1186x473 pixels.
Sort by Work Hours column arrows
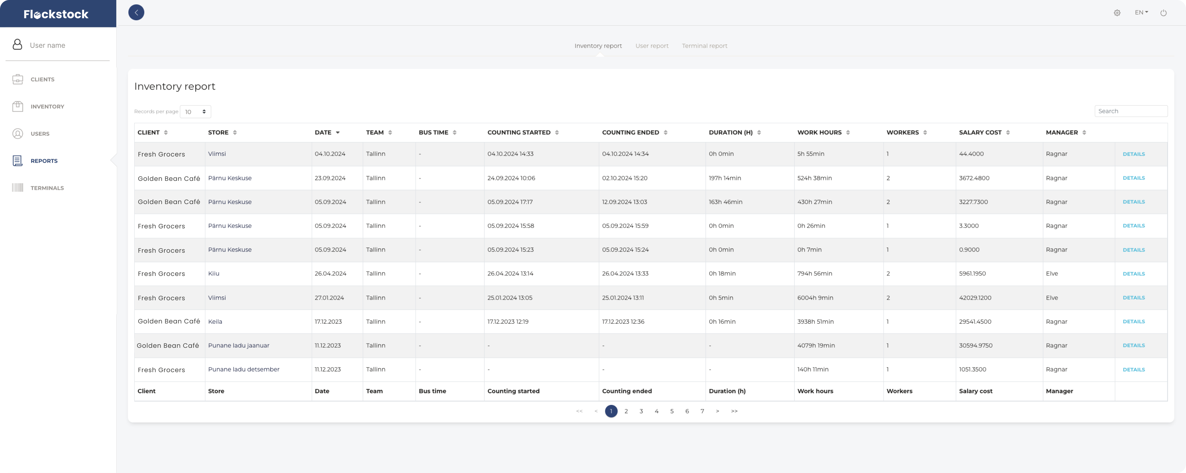[848, 133]
